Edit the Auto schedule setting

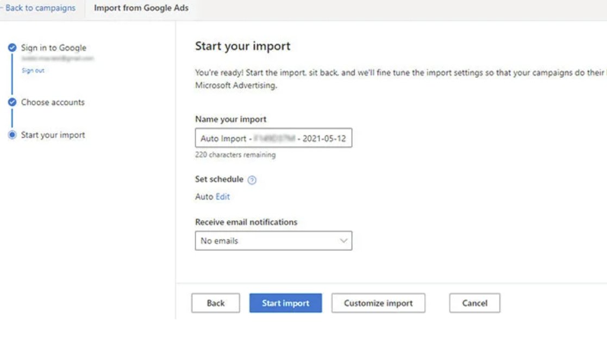223,196
